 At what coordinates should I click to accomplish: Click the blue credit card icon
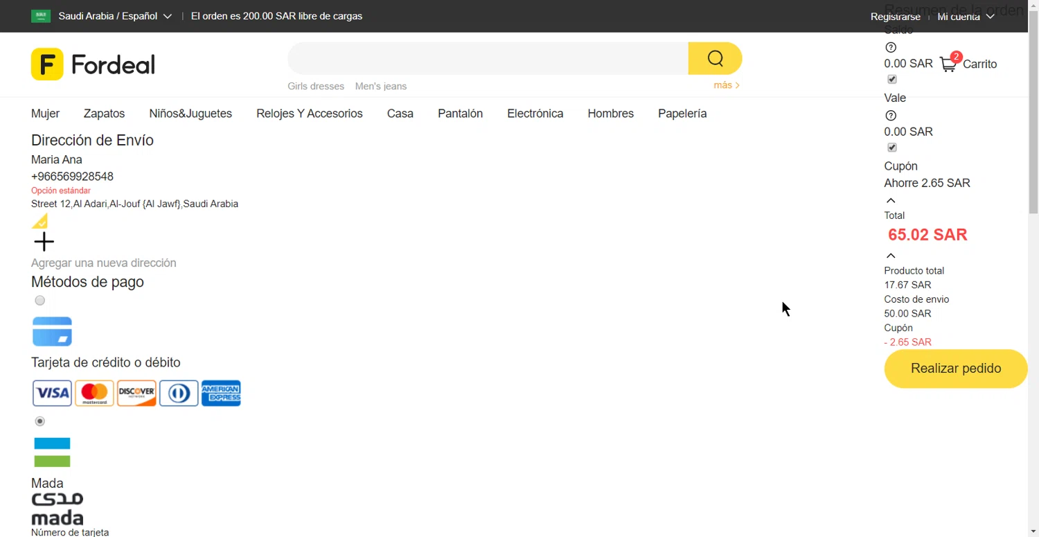(x=52, y=331)
